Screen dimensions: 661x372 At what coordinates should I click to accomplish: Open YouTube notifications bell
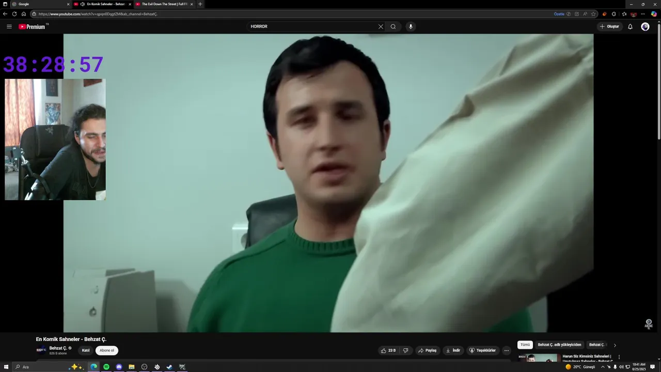pos(630,26)
